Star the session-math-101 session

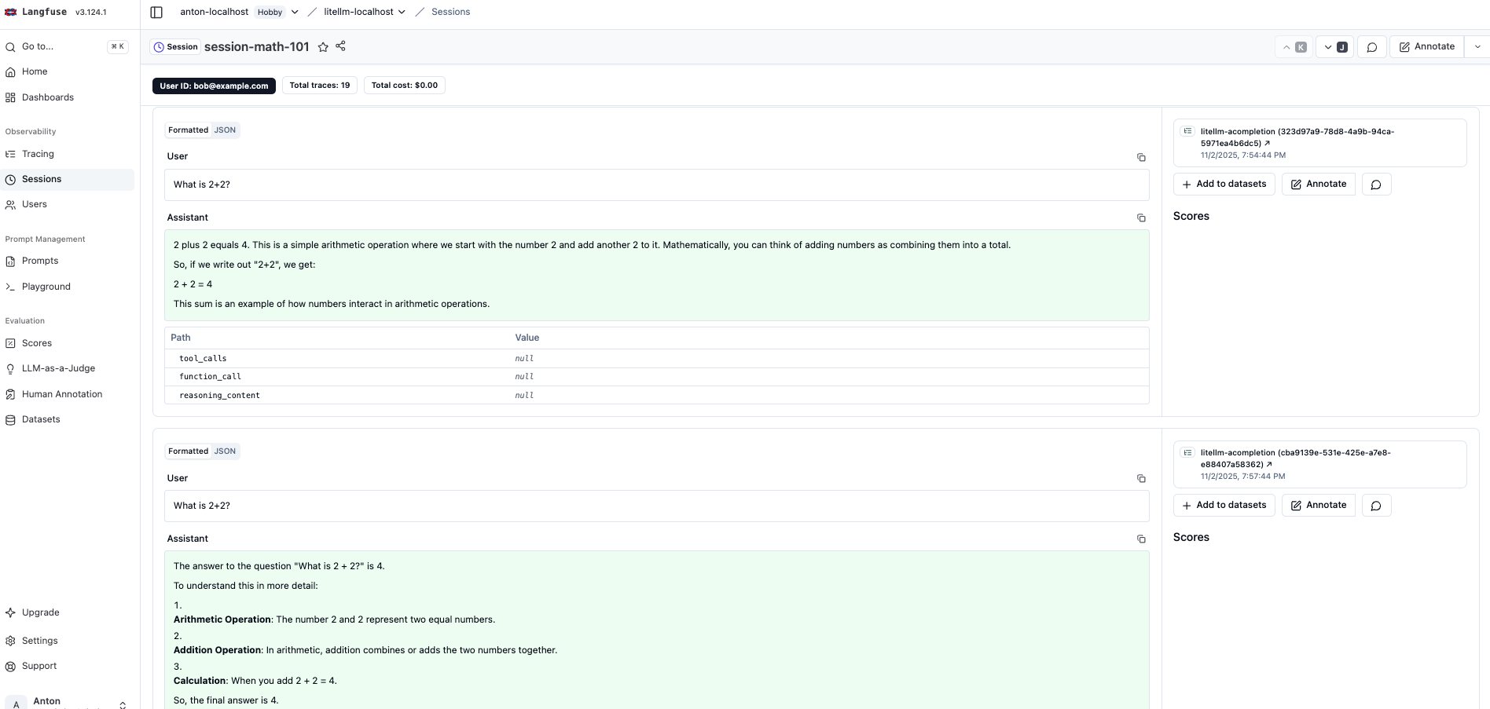pyautogui.click(x=323, y=47)
